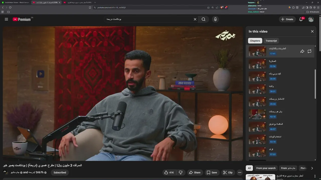Open options for first recommended video
321x180 pixels.
(x=315, y=176)
